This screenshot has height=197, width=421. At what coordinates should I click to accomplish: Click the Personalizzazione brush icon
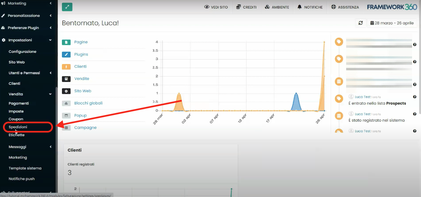(3, 16)
